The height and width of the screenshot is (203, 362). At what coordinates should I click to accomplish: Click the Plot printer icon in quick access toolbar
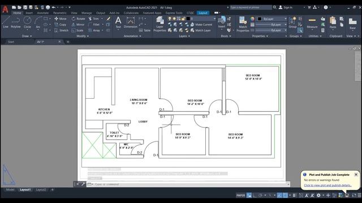pos(48,7)
